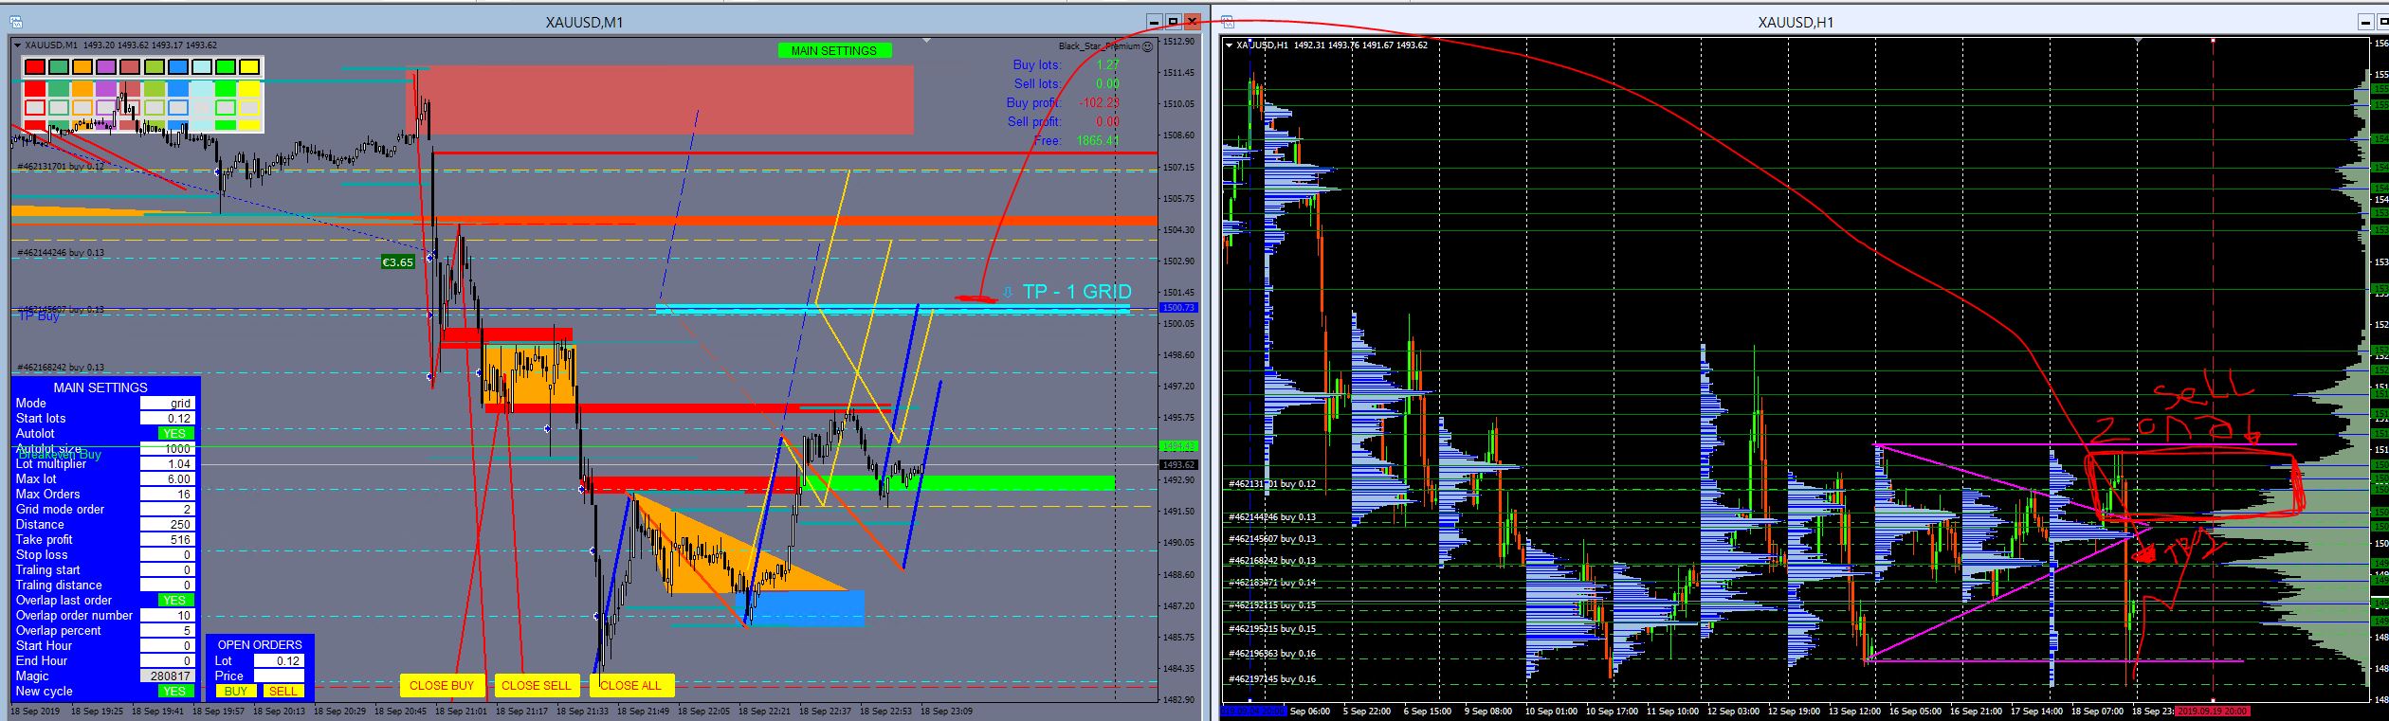Open the XAUUSD,H1 chart triangle menu
Viewport: 2389px width, 721px height.
pyautogui.click(x=1230, y=45)
